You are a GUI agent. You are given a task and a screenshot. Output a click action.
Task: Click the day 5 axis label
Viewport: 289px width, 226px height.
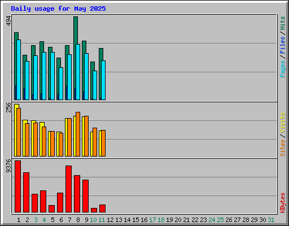click(52, 220)
